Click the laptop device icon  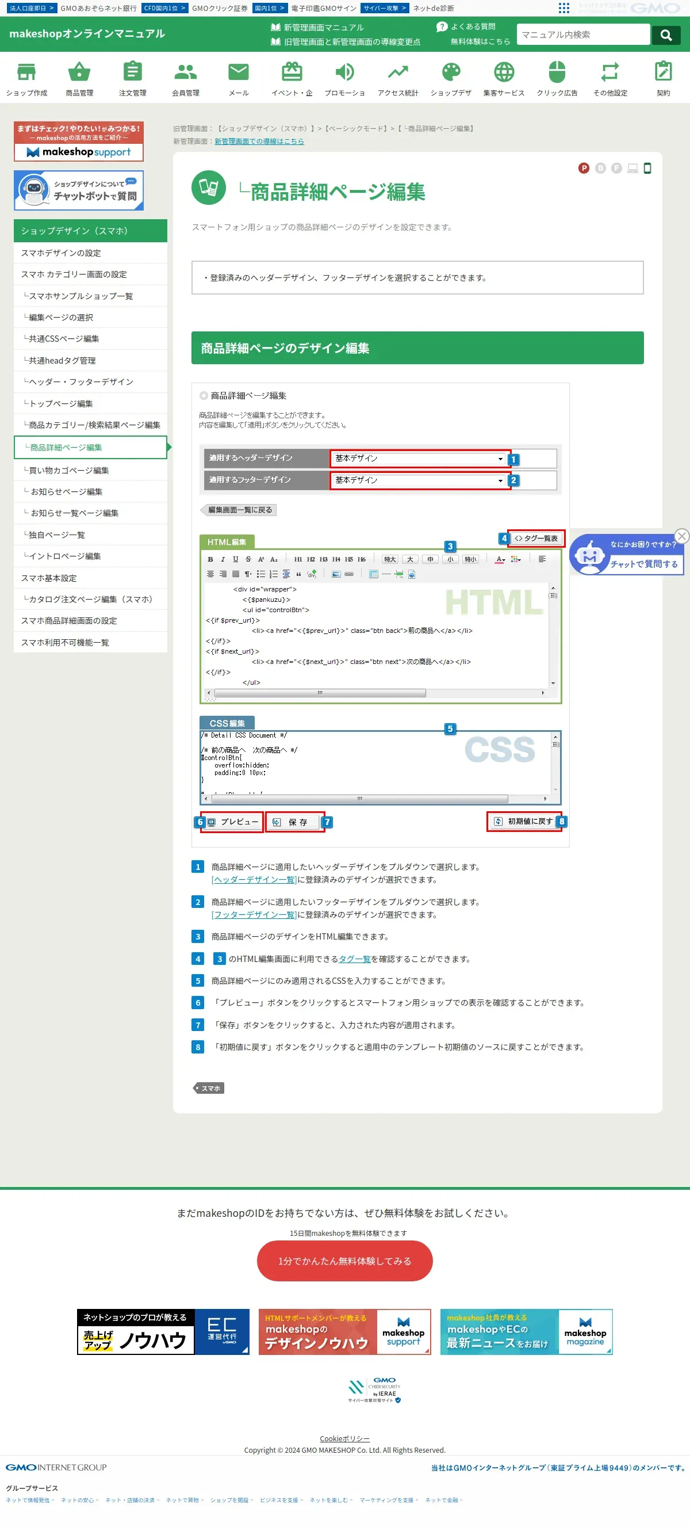(632, 169)
